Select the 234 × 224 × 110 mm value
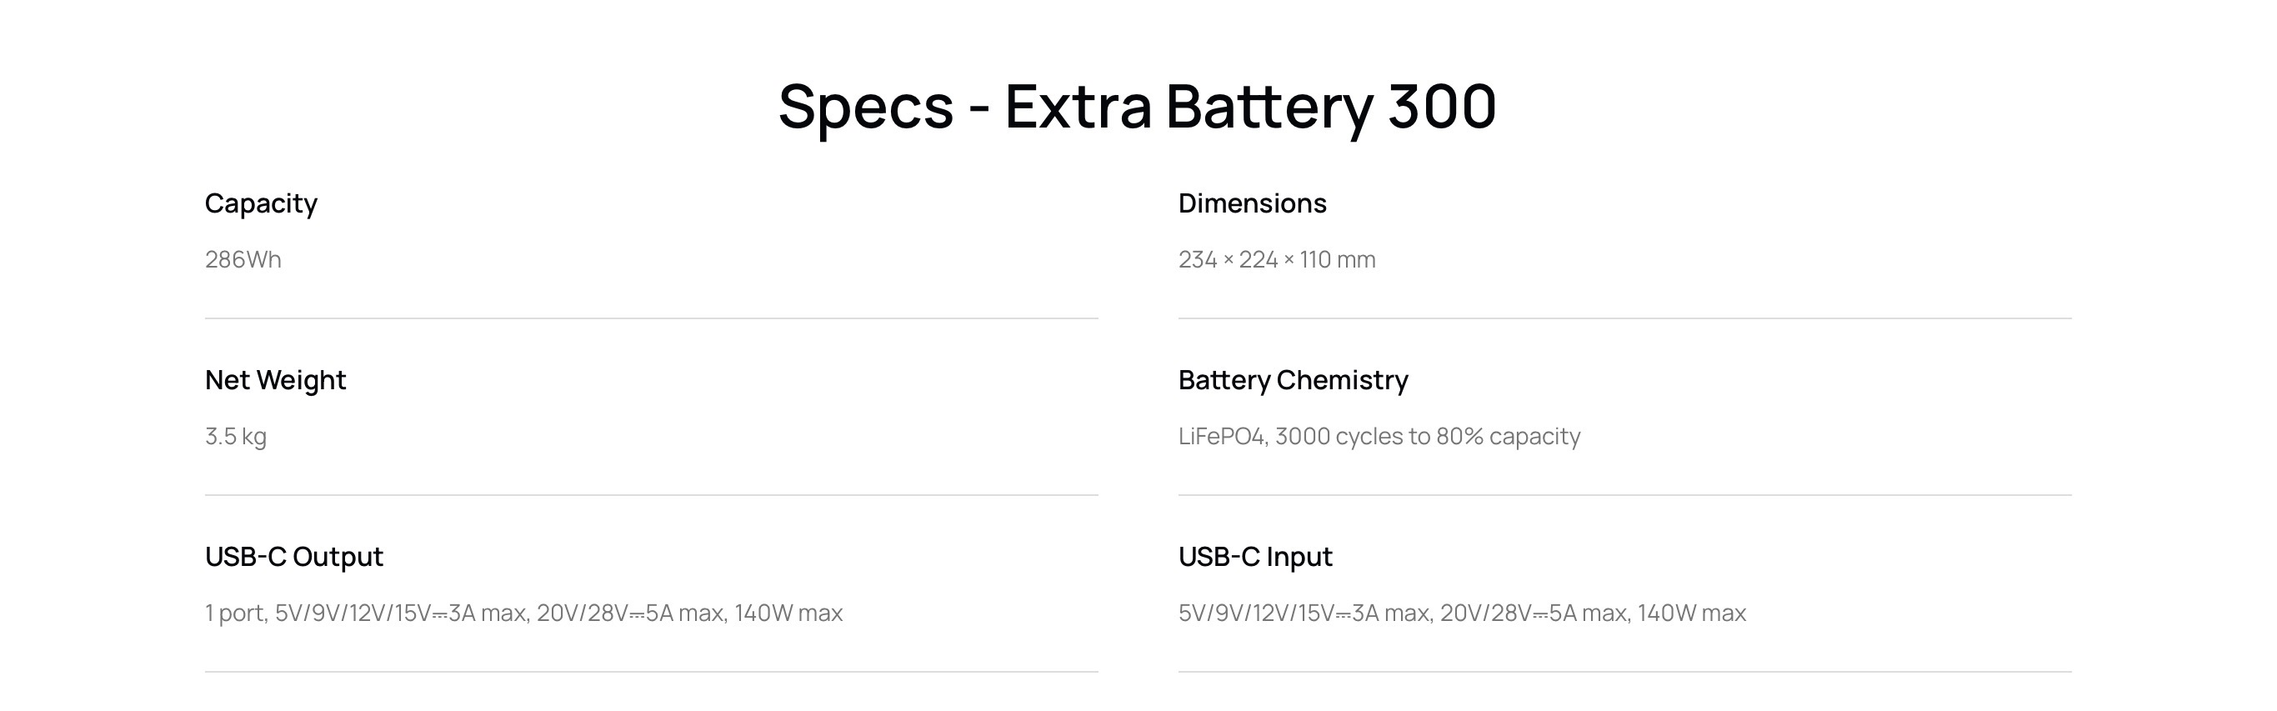Image resolution: width=2277 pixels, height=711 pixels. click(x=1276, y=259)
